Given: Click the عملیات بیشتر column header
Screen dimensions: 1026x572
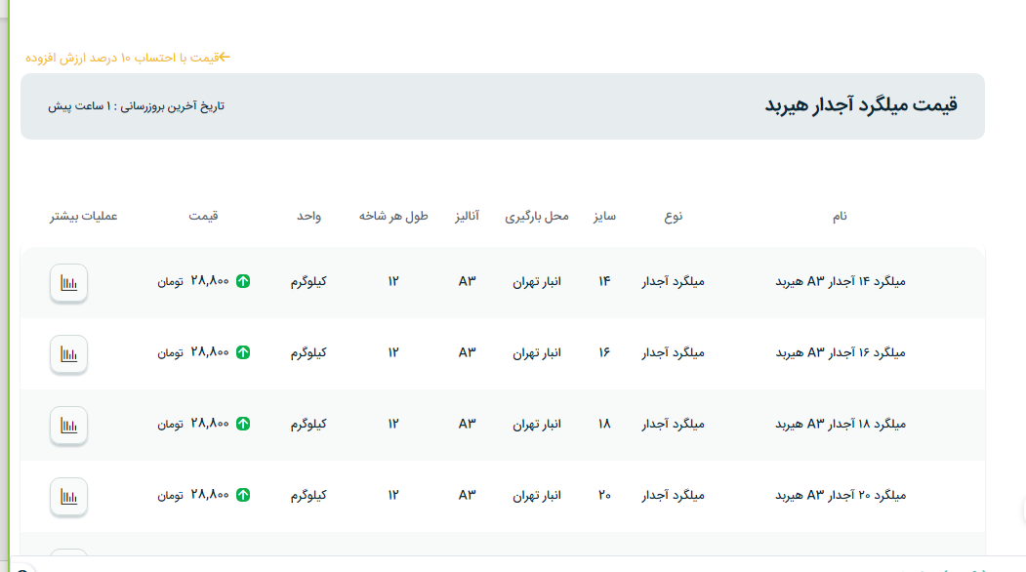Looking at the screenshot, I should (x=84, y=216).
